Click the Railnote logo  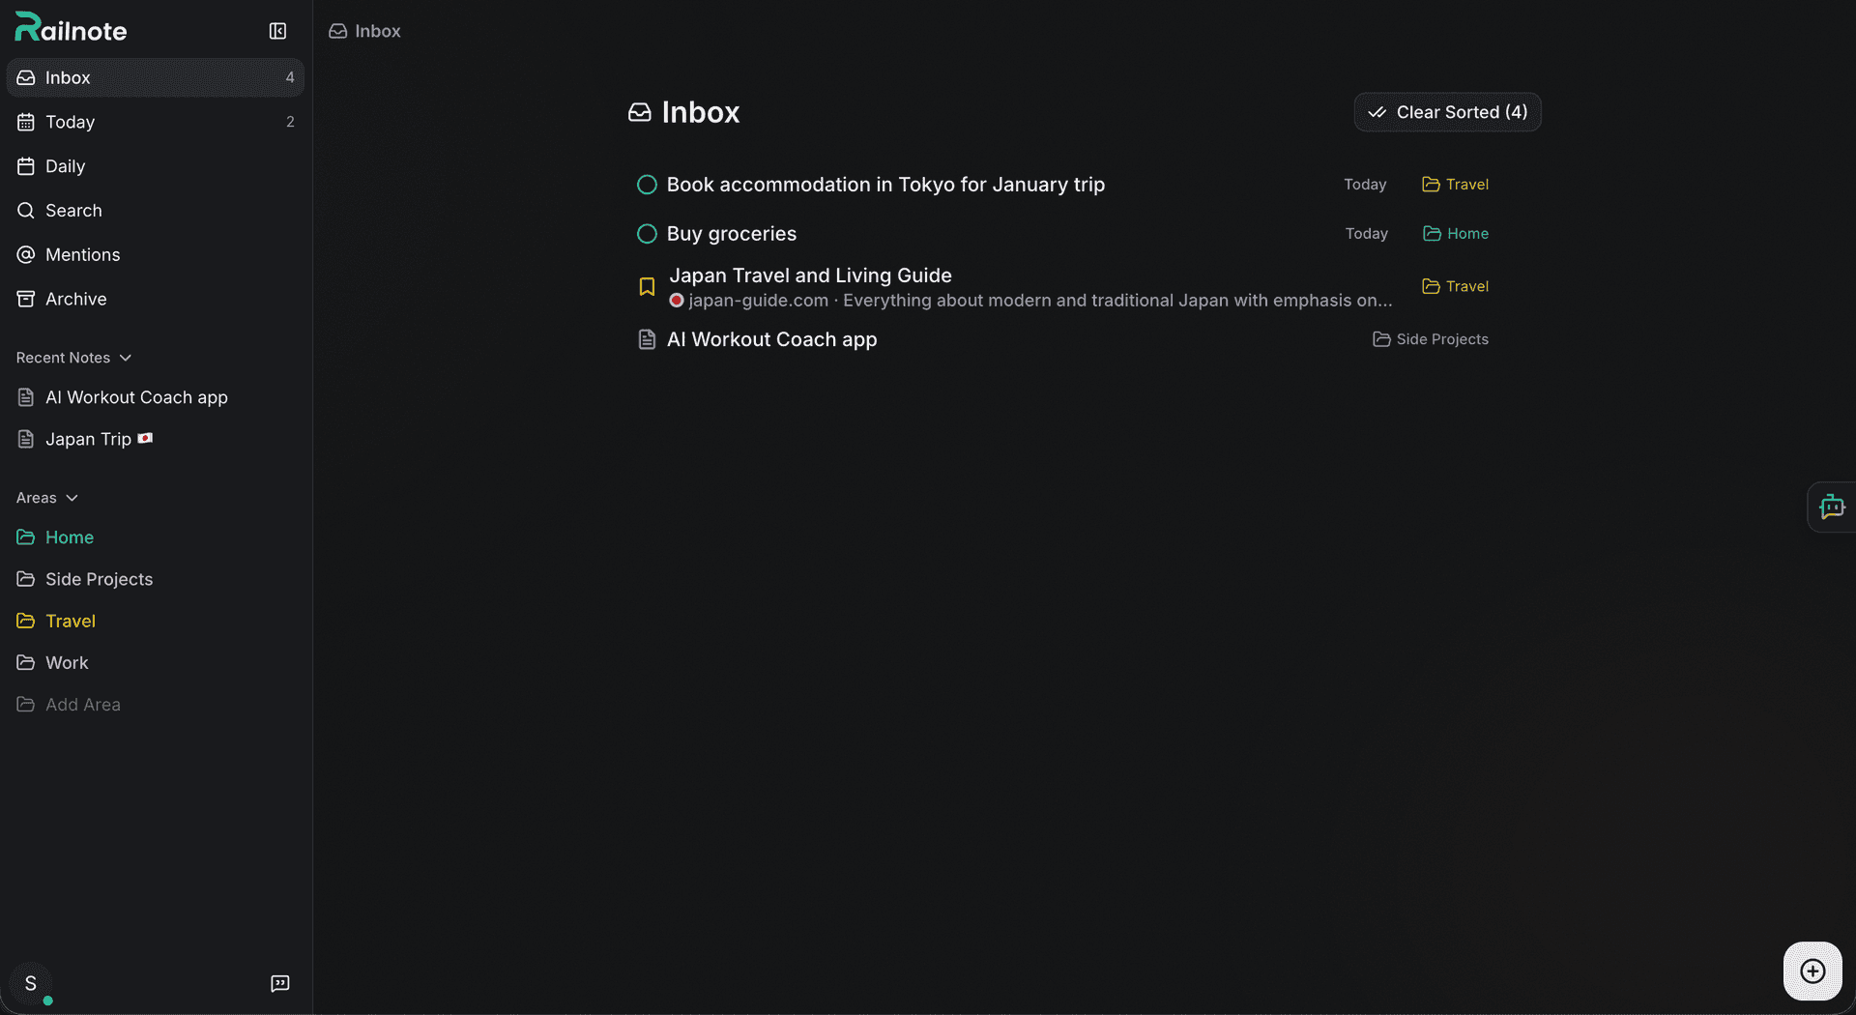pos(72,29)
